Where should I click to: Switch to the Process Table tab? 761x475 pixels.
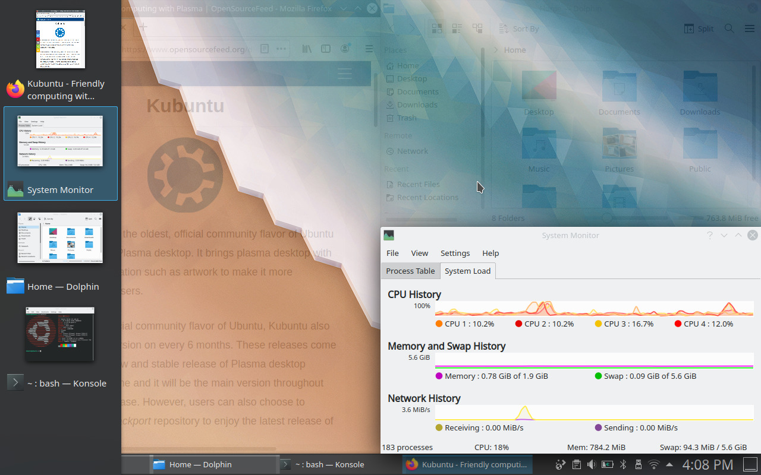point(410,271)
